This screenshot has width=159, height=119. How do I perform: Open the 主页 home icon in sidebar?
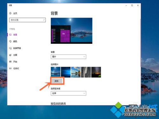click(x=10, y=13)
